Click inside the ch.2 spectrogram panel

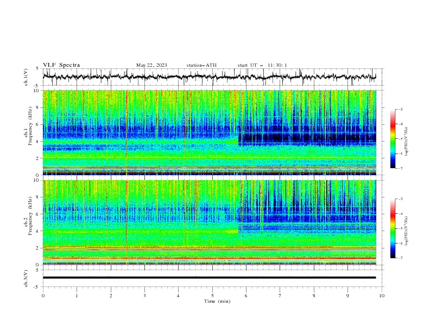coord(210,222)
